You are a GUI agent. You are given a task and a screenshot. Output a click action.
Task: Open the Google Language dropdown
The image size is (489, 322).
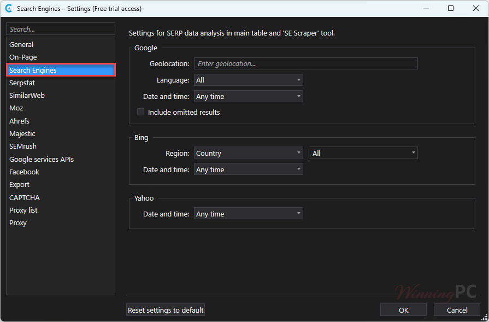248,80
